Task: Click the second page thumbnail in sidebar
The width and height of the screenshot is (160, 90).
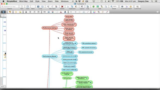Action: (x=4, y=30)
